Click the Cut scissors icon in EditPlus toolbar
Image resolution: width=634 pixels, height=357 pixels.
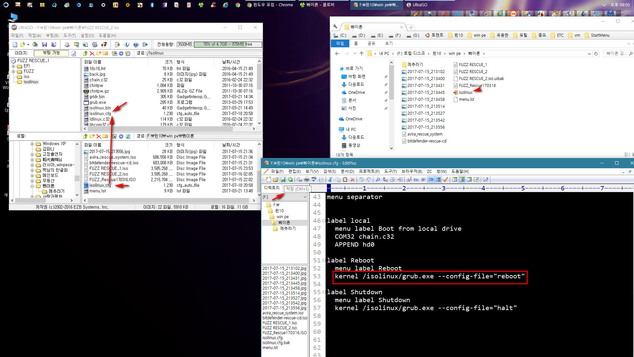pos(330,179)
